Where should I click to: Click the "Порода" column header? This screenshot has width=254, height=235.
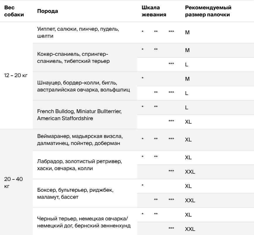tap(48, 11)
